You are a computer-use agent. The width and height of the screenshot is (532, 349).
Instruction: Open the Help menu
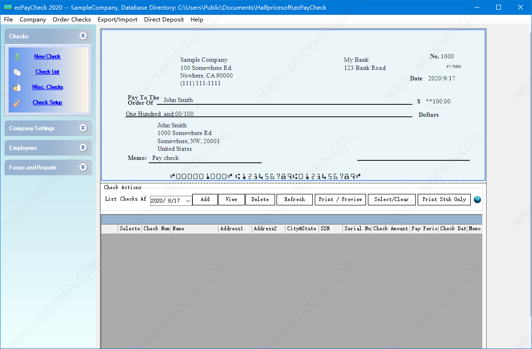point(197,19)
